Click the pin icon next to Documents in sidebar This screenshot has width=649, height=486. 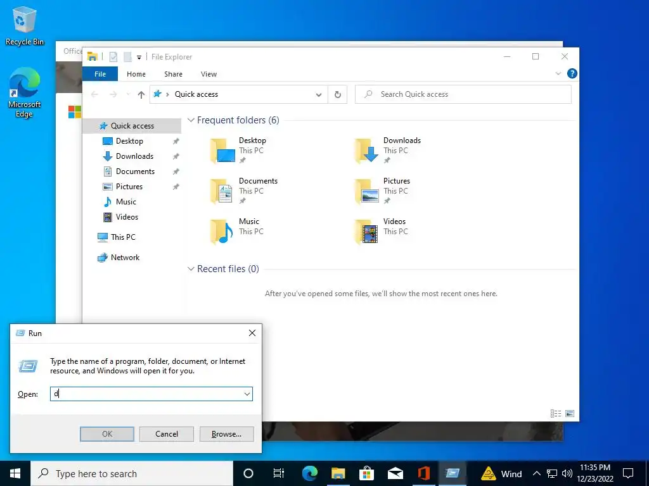point(176,171)
